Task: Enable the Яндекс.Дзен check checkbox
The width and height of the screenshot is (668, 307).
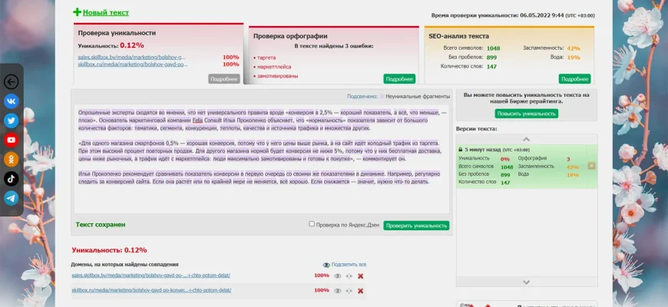Action: (312, 224)
